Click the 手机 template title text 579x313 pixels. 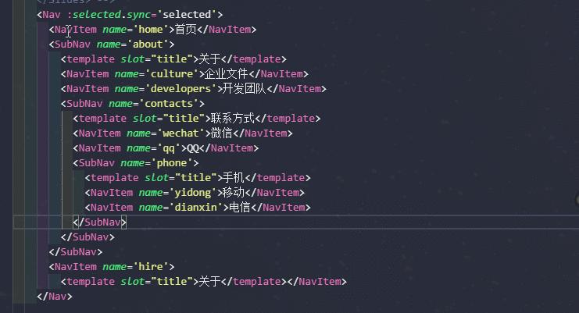point(234,178)
